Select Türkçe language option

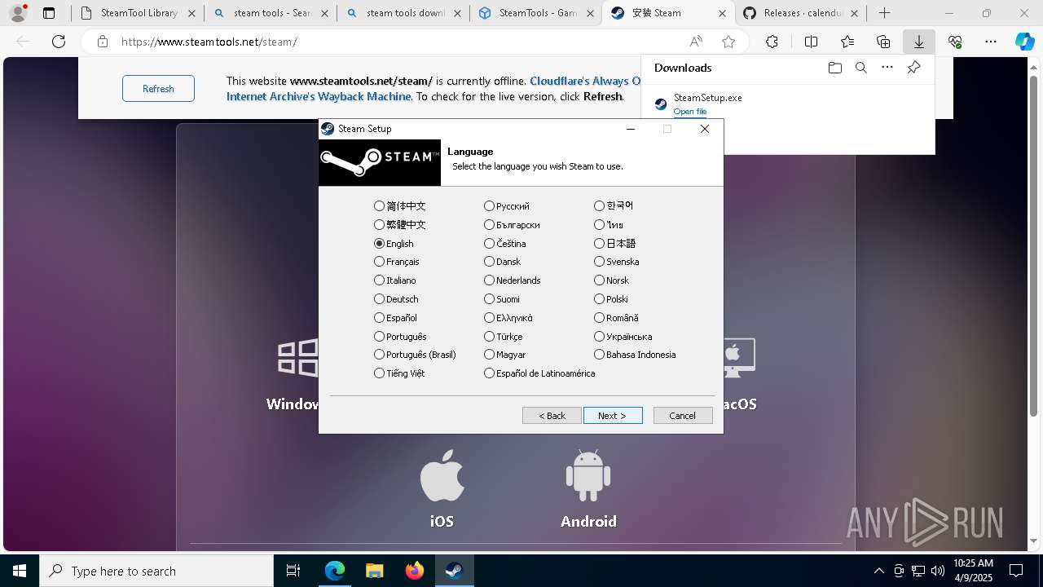(x=504, y=337)
